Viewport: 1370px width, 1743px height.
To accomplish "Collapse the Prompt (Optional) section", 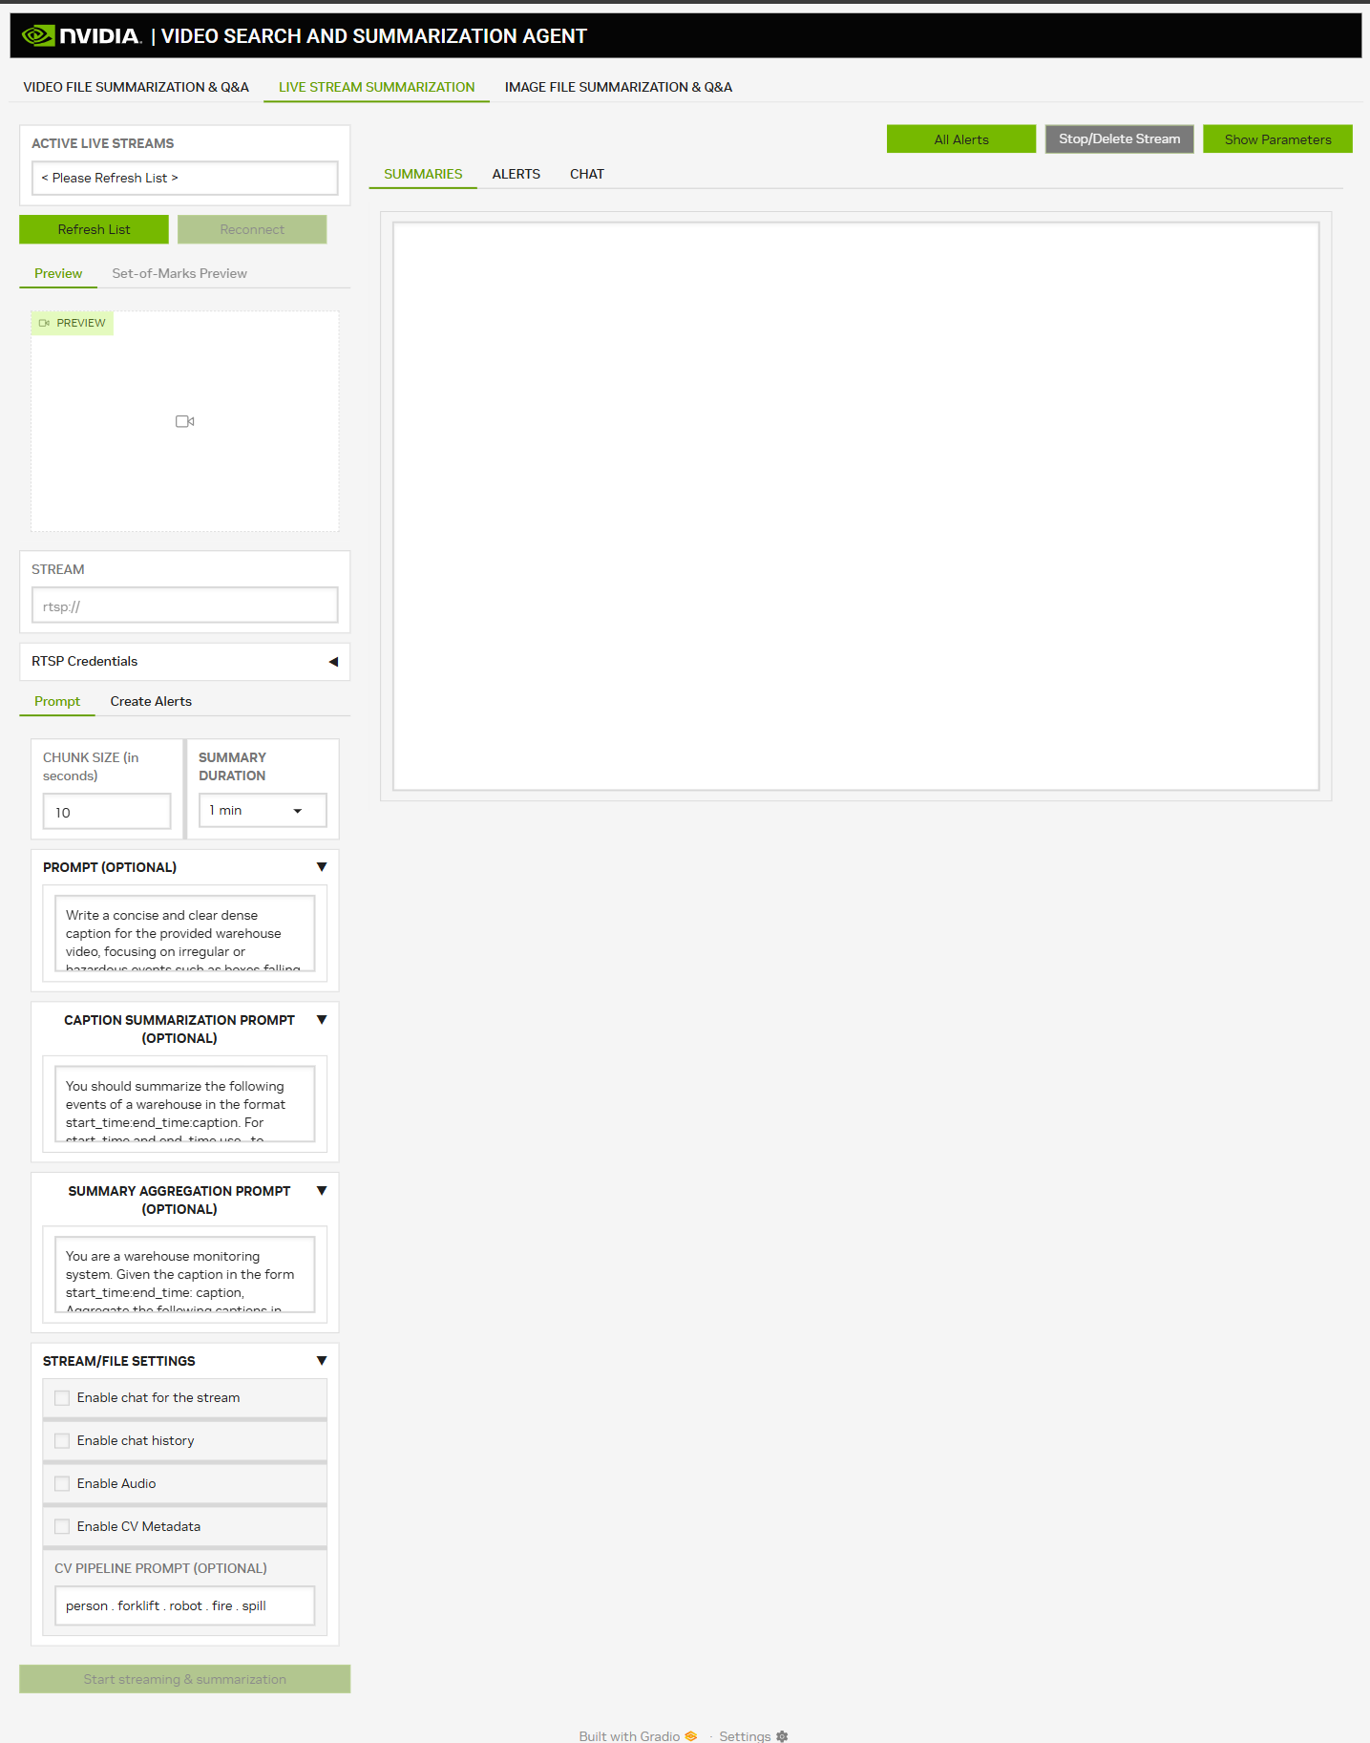I will (x=322, y=867).
